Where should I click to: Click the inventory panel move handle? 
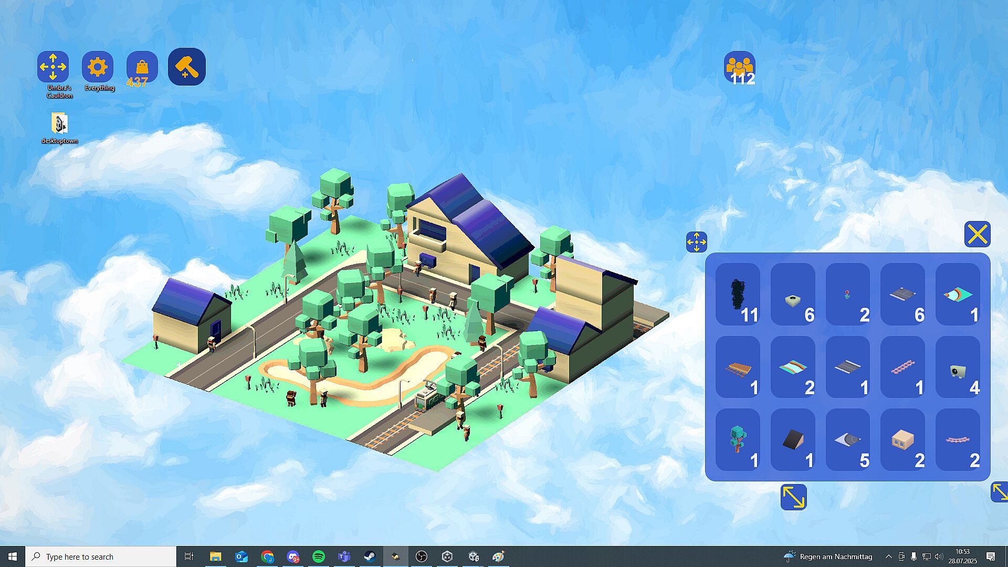[x=696, y=242]
